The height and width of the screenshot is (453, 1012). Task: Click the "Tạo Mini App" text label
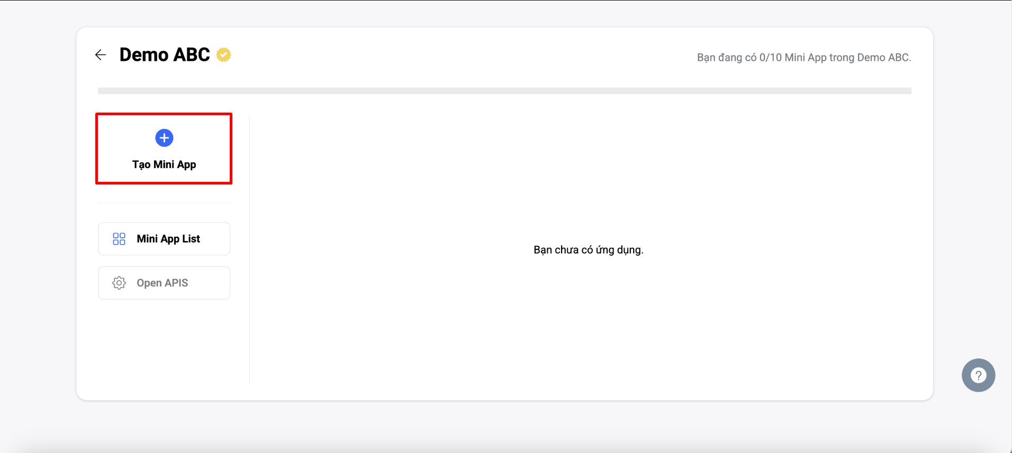(164, 164)
